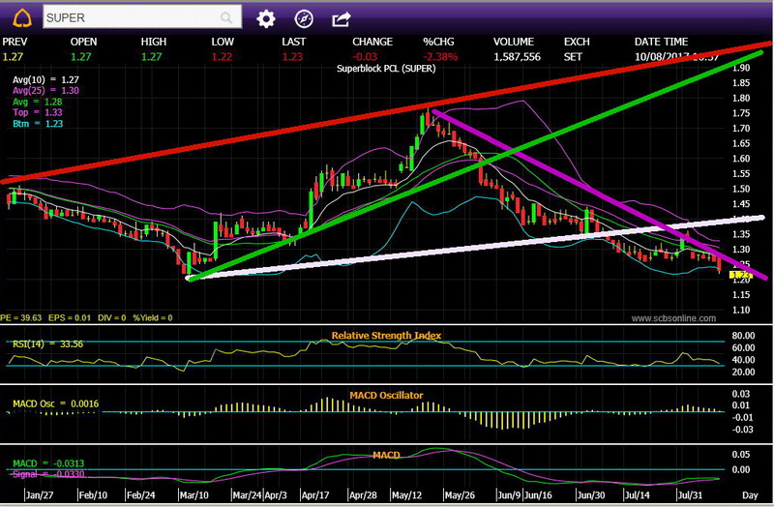Click the compass navigation icon
The image size is (774, 507).
click(304, 18)
